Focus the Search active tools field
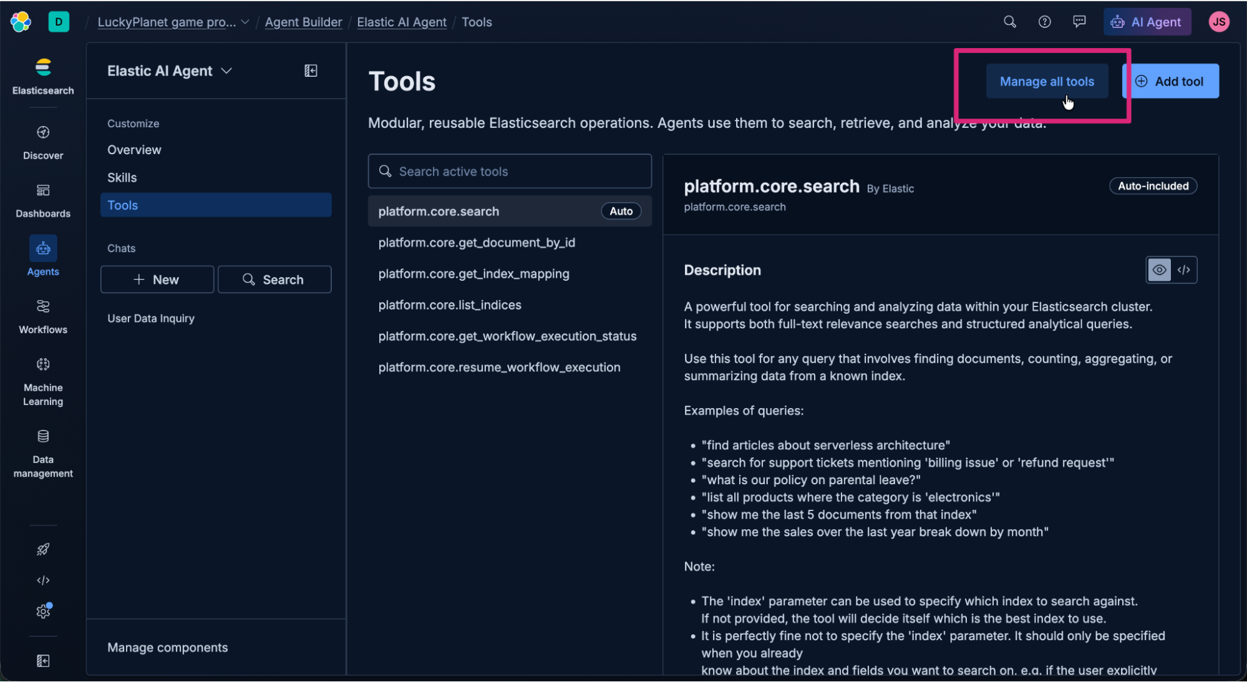Screen dimensions: 1247x682 click(x=510, y=171)
